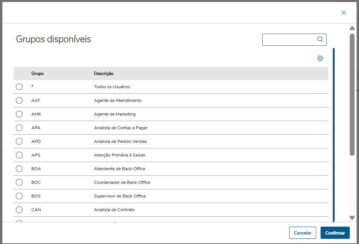This screenshot has width=359, height=244.
Task: Click scrollbar up arrow
Action: pos(352,28)
